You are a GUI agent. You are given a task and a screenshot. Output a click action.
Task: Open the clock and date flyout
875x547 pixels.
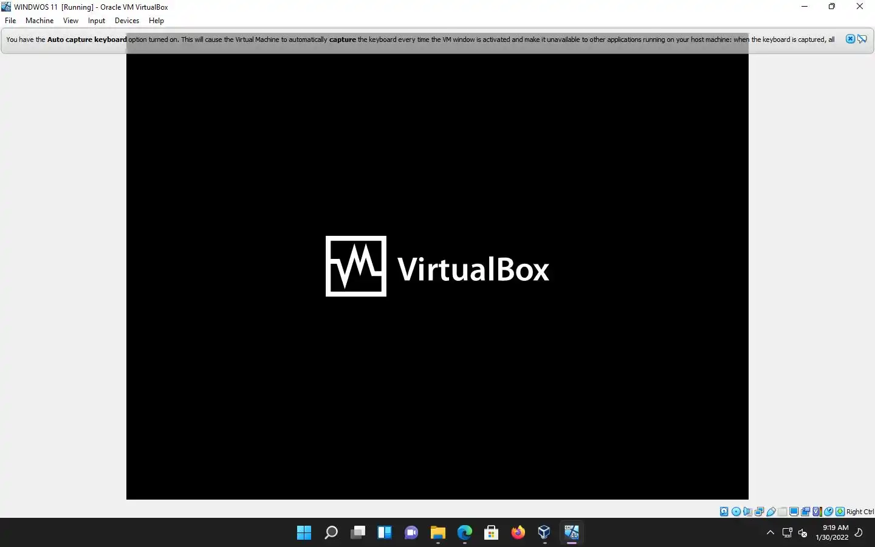click(x=832, y=532)
